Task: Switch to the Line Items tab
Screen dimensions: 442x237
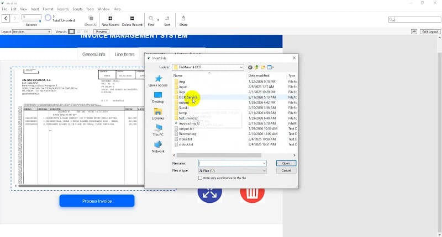Action: tap(124, 54)
